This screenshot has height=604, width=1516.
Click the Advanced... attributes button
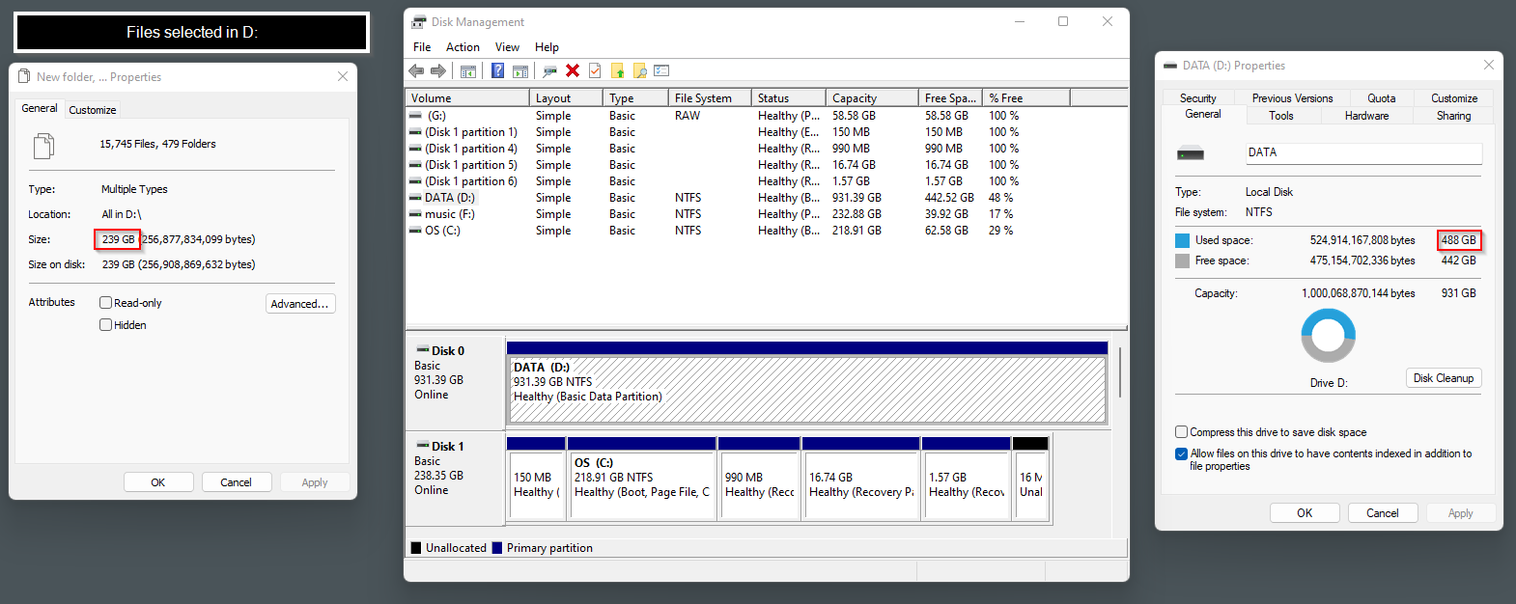(300, 304)
